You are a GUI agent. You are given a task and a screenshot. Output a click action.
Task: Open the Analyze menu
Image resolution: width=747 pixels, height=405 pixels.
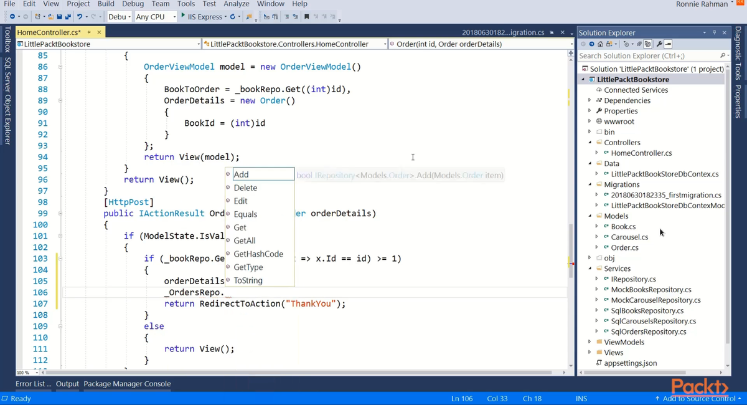point(237,4)
